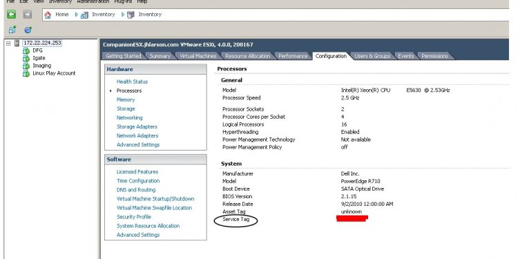The width and height of the screenshot is (518, 259).
Task: Open the Events tab
Action: pos(405,56)
